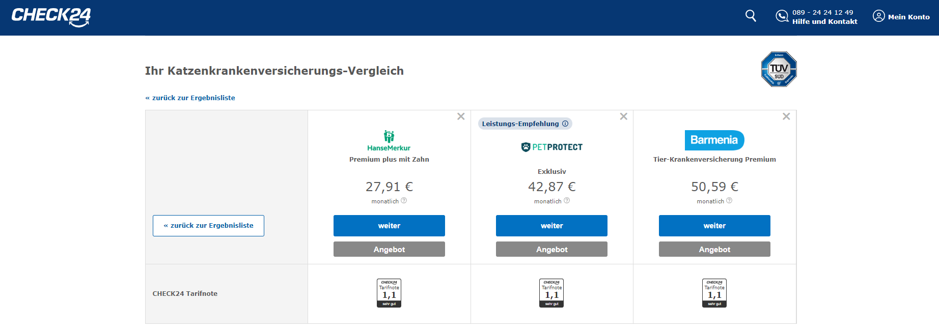Viewport: 939px width, 334px height.
Task: Click weiter for HanseMerkur
Action: click(x=389, y=226)
